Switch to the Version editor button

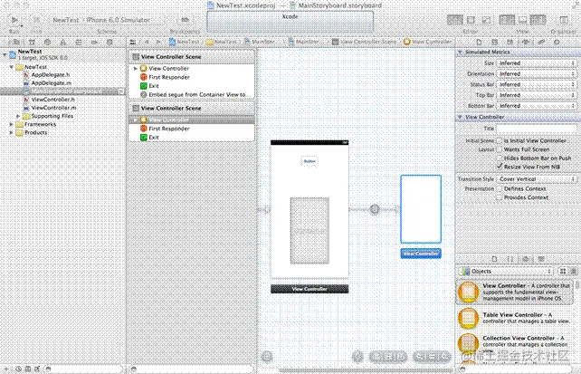(486, 20)
